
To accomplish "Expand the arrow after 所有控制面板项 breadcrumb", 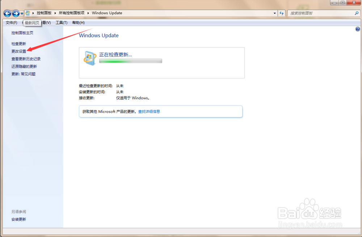I will point(88,13).
